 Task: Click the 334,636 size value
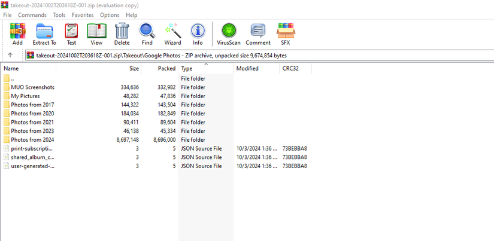129,87
